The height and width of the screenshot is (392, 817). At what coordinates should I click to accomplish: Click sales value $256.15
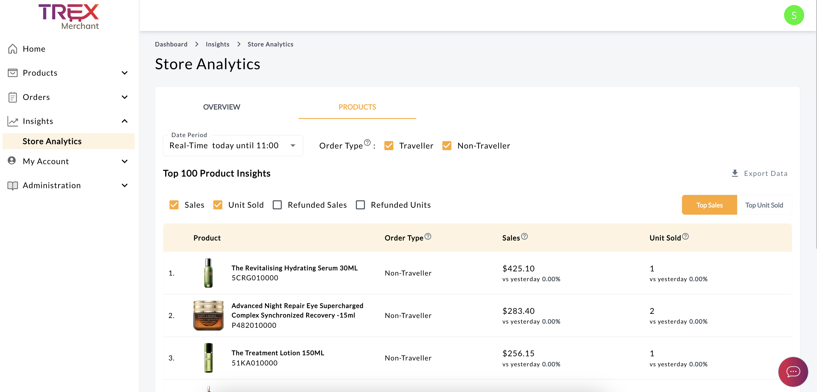click(518, 353)
